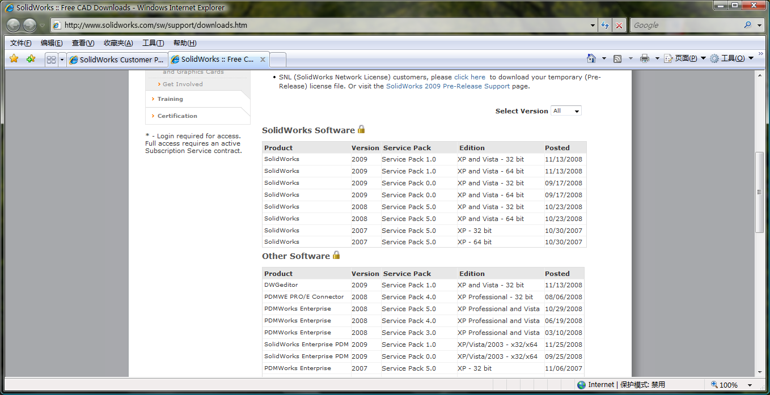Click the Add to Favorites star-plus icon
This screenshot has width=770, height=395.
(x=31, y=59)
